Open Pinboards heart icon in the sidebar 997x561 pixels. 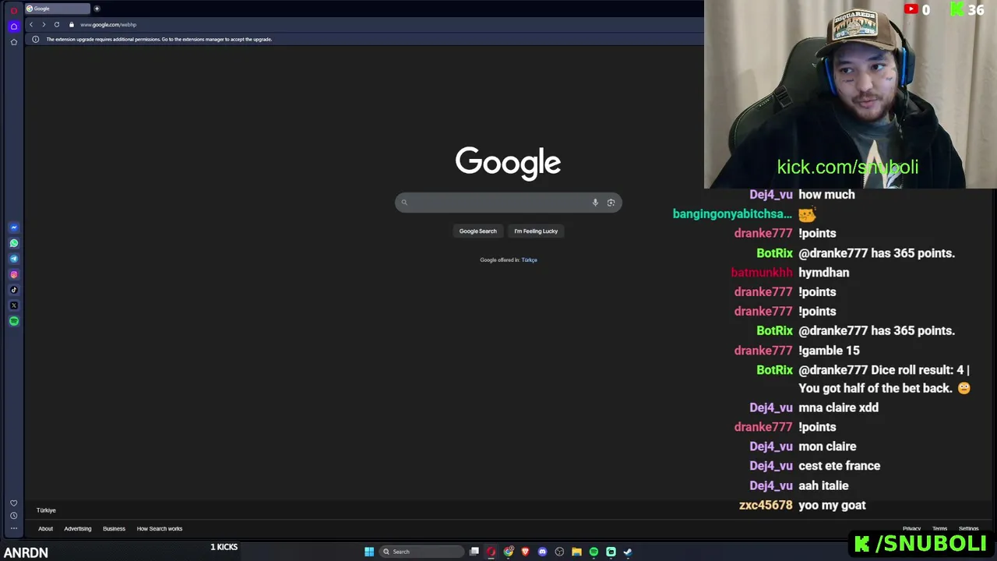click(13, 503)
